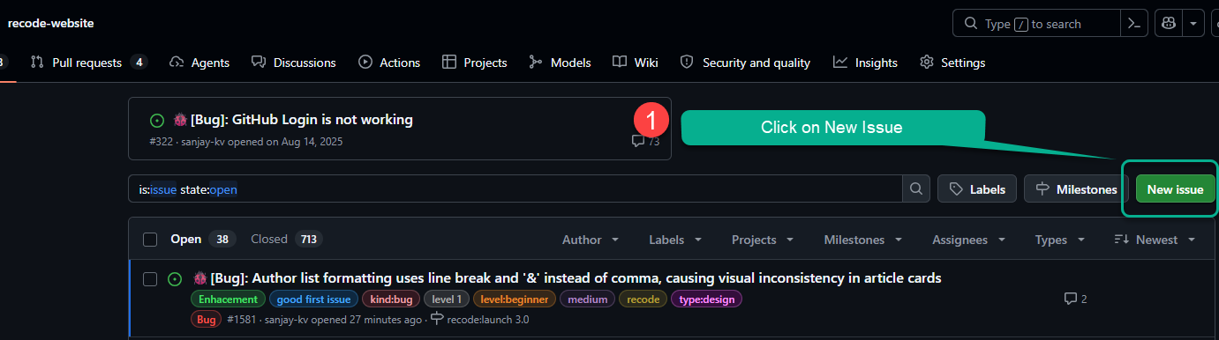The width and height of the screenshot is (1219, 340).
Task: Open the Insights tab
Action: (x=866, y=63)
